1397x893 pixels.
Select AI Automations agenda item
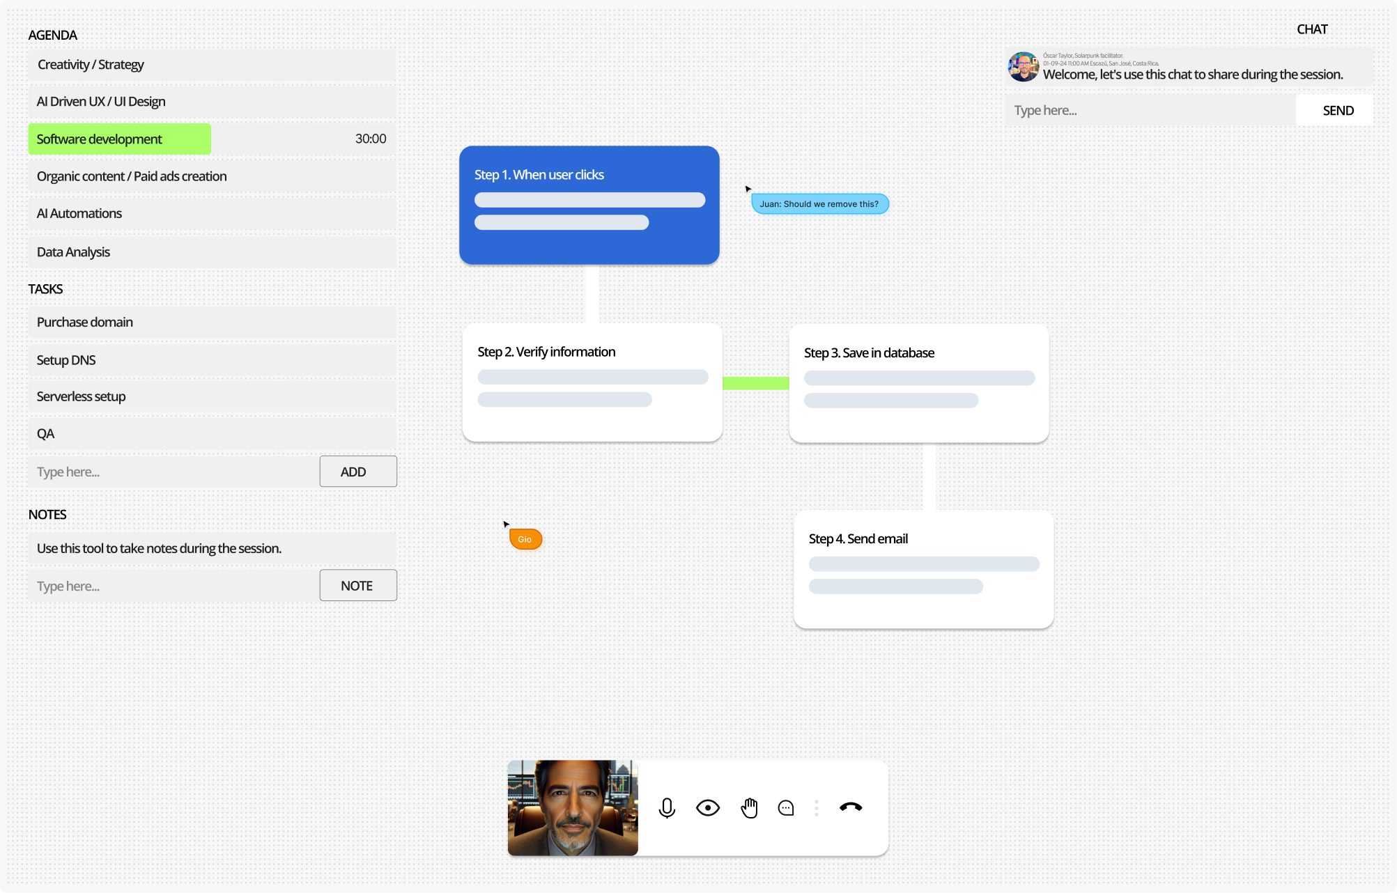(212, 214)
